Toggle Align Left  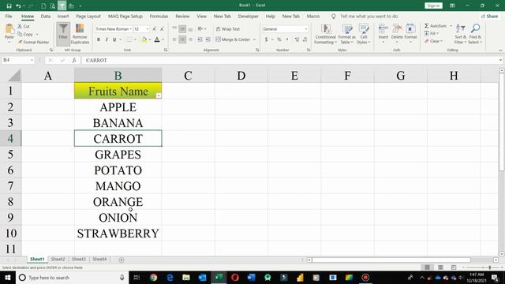pyautogui.click(x=174, y=39)
